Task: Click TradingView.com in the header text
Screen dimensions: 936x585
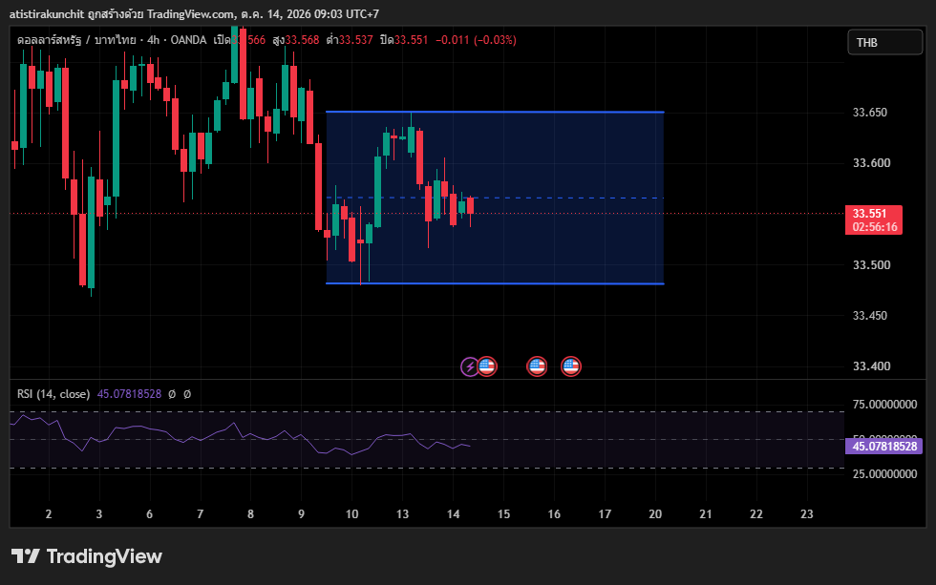Action: (x=191, y=13)
